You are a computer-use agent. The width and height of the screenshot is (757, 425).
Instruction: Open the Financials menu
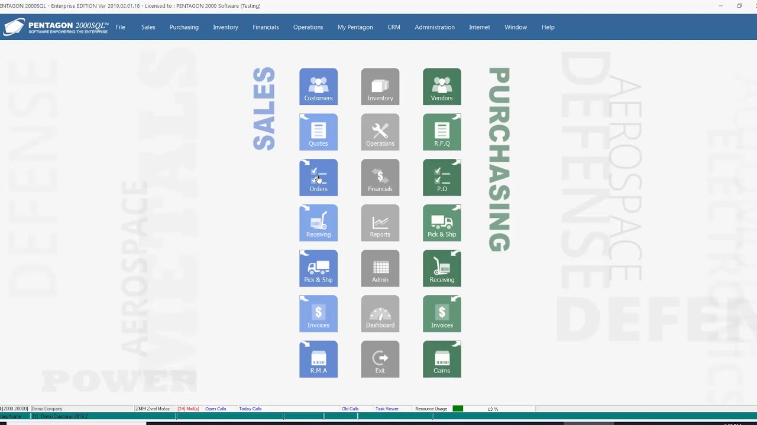coord(266,27)
